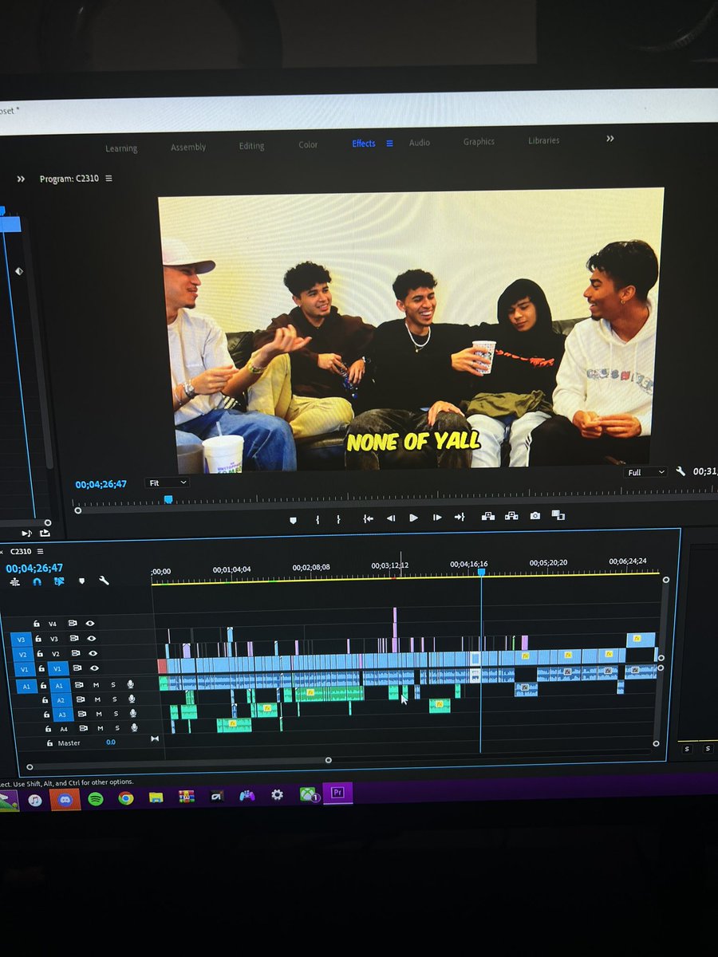The image size is (718, 957).
Task: Toggle Snap magnet in the timeline
Action: click(x=37, y=581)
